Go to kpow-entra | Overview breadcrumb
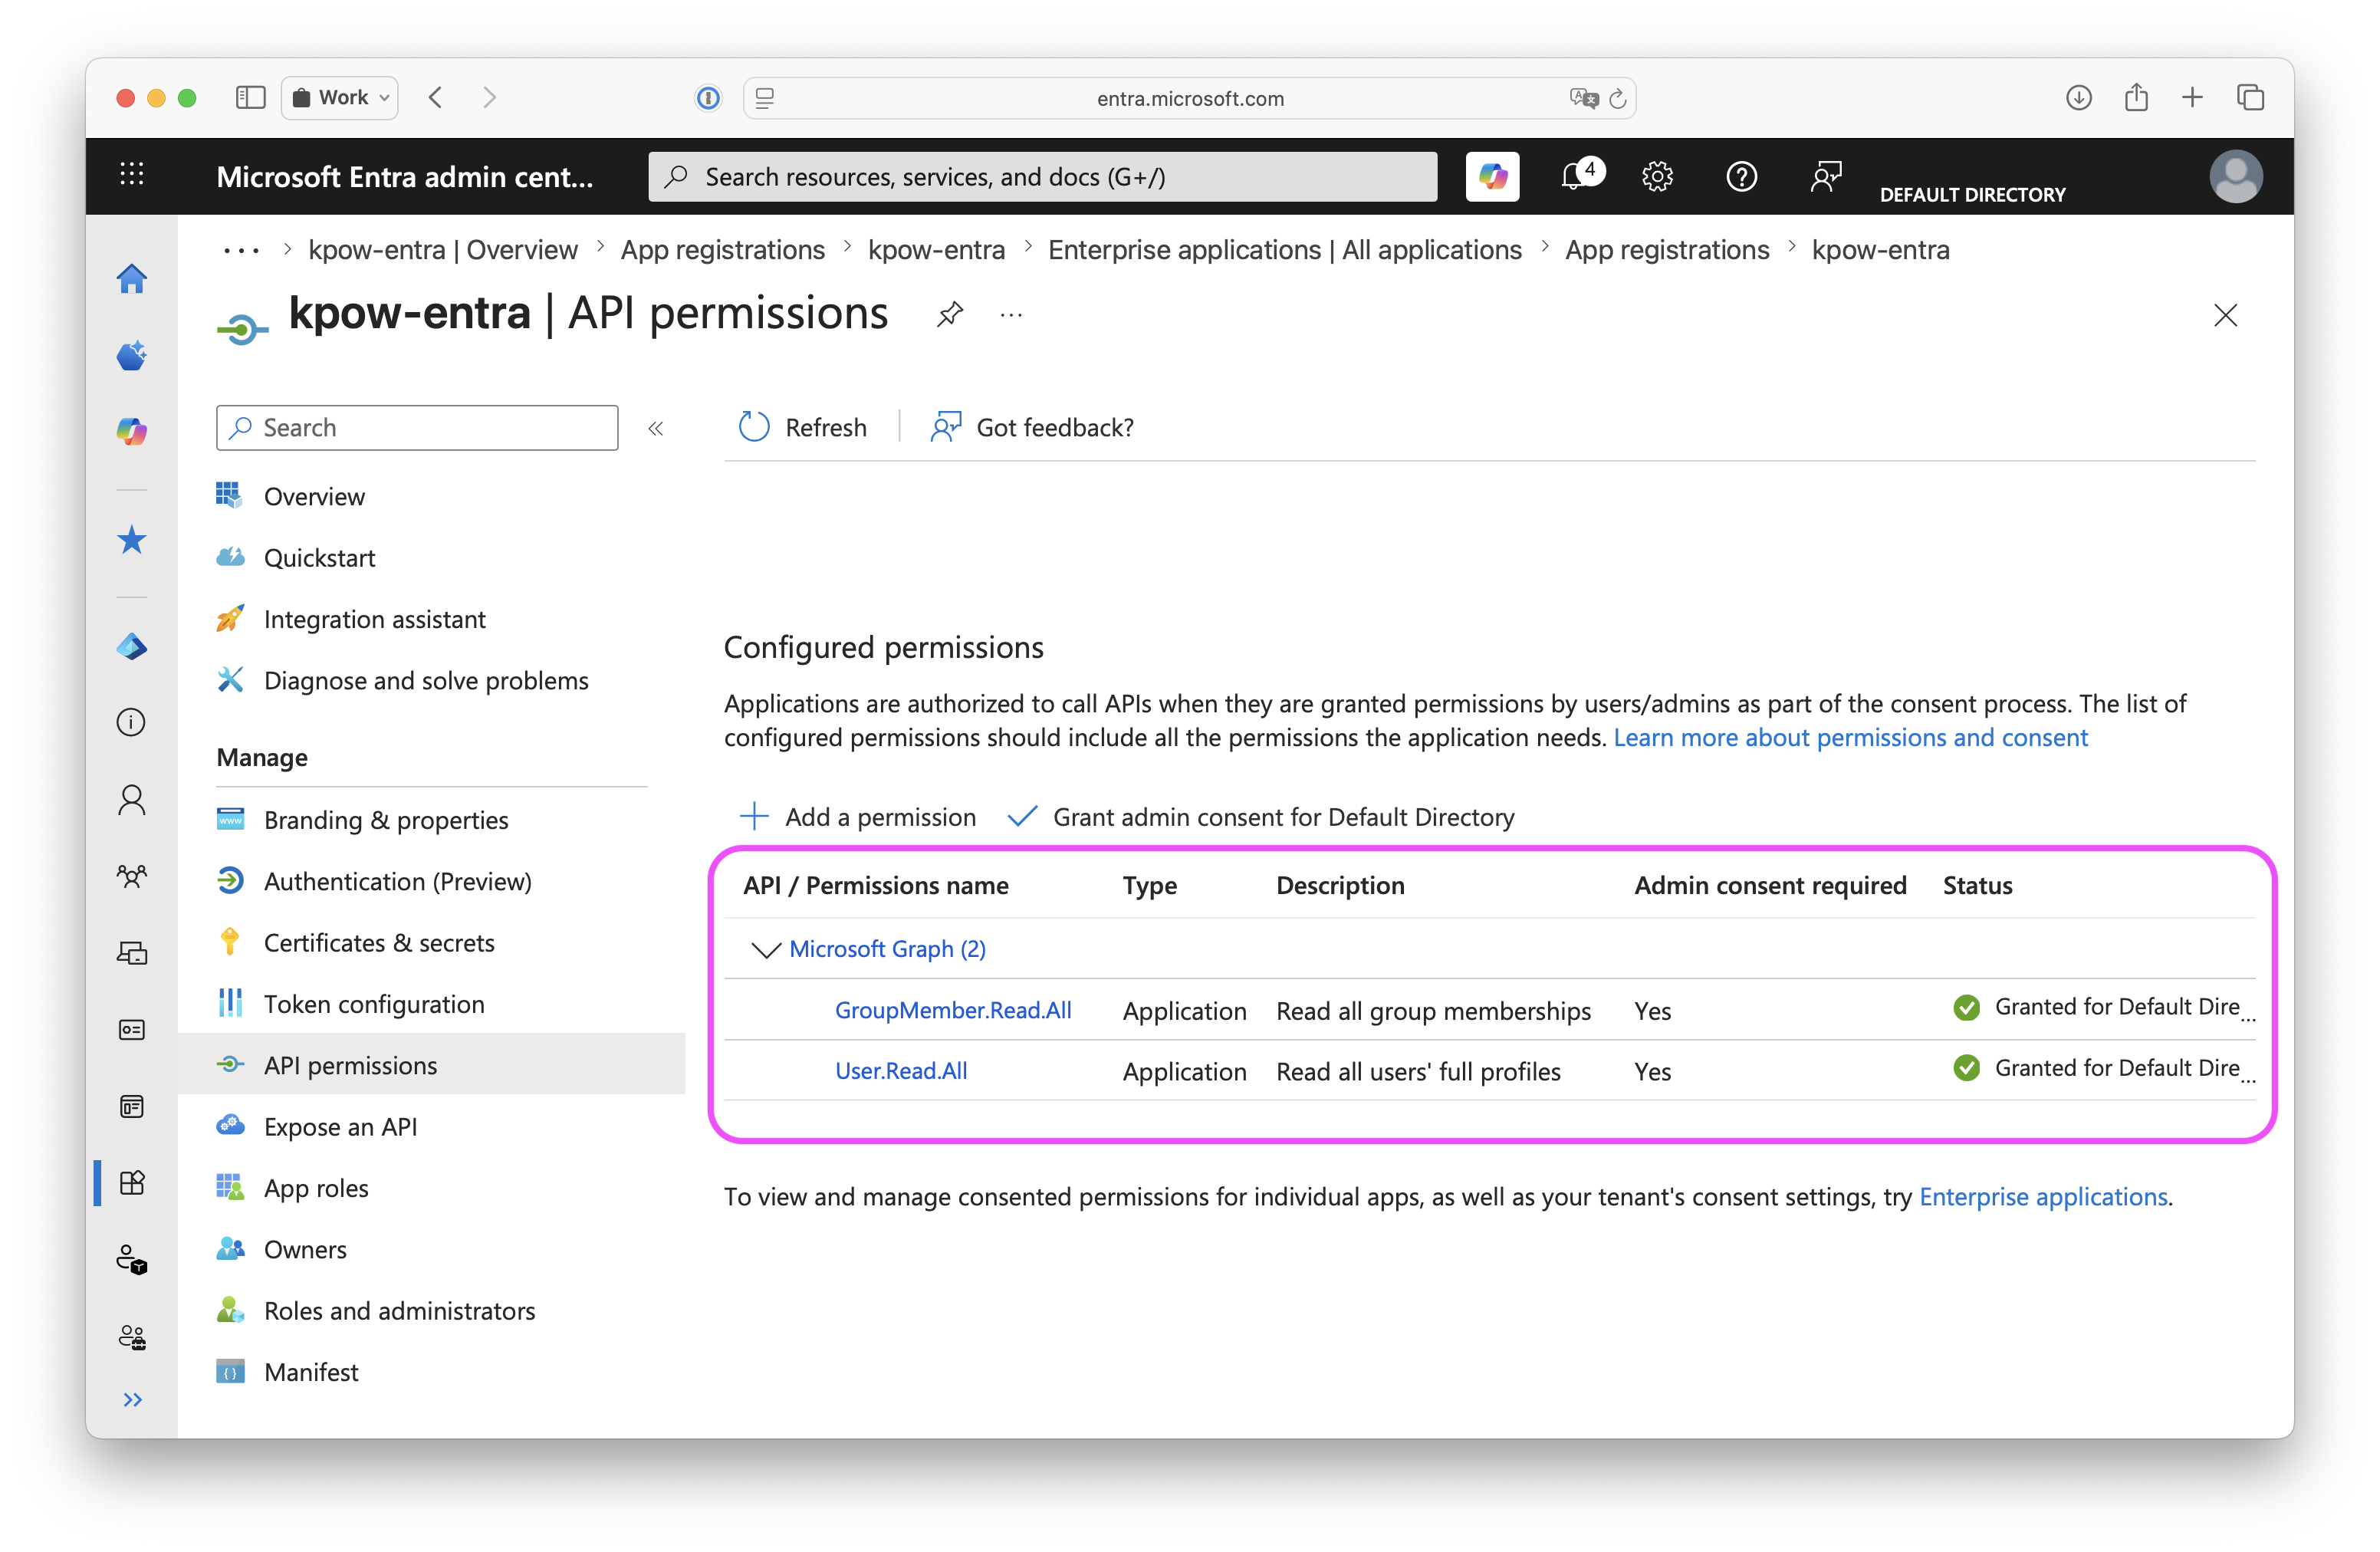The height and width of the screenshot is (1552, 2380). 442,250
